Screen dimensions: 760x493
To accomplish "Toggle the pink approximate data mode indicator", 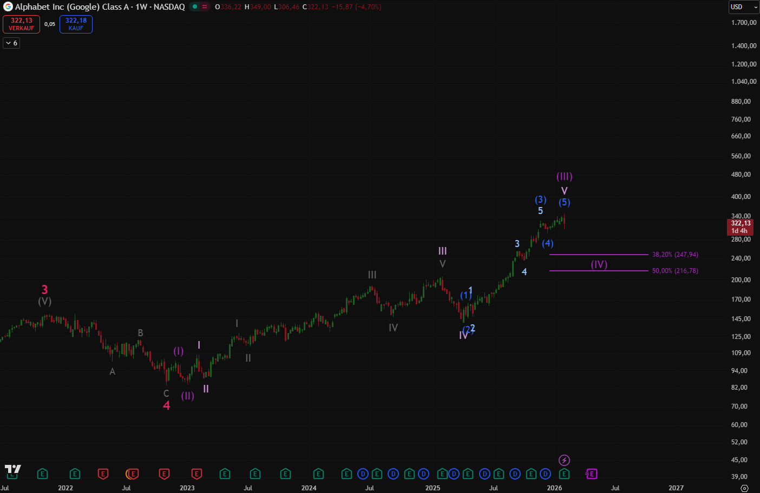I will point(205,7).
